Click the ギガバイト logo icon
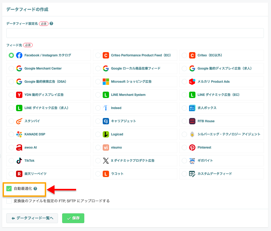 point(192,161)
